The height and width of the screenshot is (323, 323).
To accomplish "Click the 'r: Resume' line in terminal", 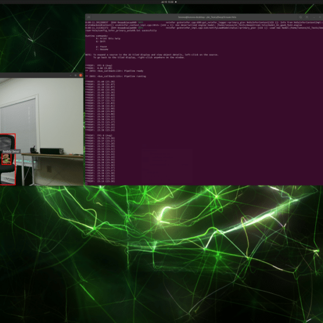I will click(102, 50).
